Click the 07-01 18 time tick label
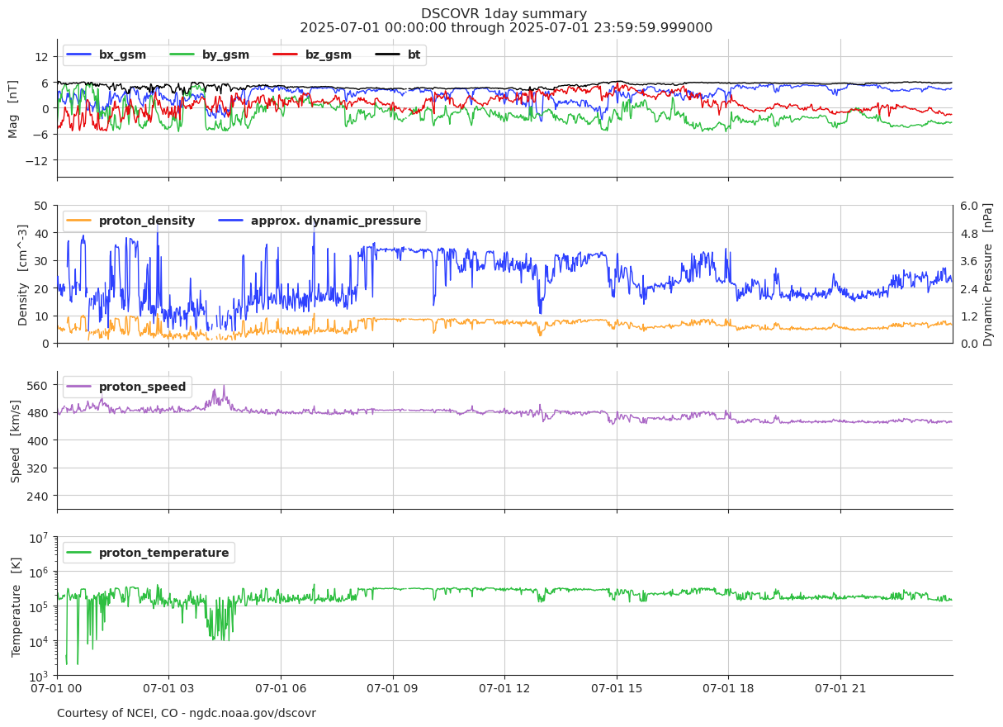This screenshot has width=1003, height=727. [x=729, y=689]
